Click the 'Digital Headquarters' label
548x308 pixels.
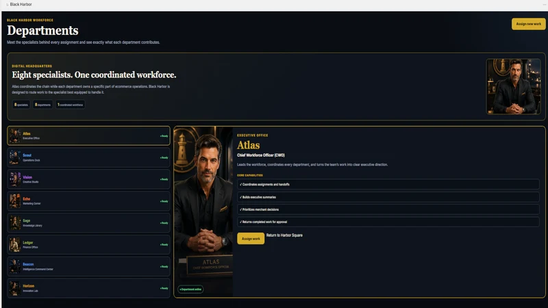[x=32, y=66]
